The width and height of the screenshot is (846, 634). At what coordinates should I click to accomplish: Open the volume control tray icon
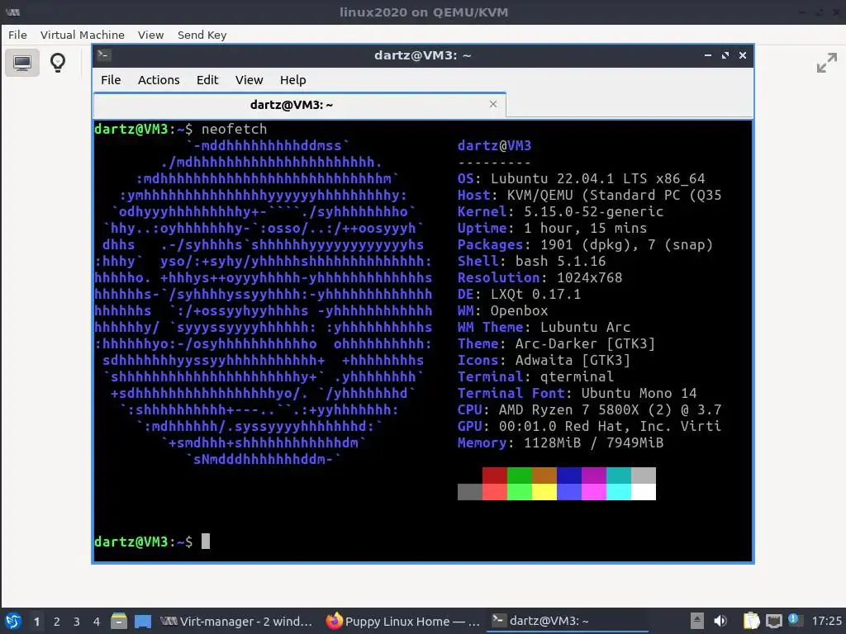pos(720,621)
